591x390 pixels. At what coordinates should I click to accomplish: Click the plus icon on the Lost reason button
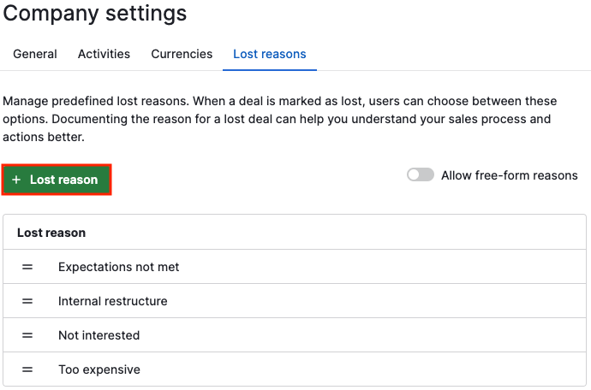click(16, 180)
